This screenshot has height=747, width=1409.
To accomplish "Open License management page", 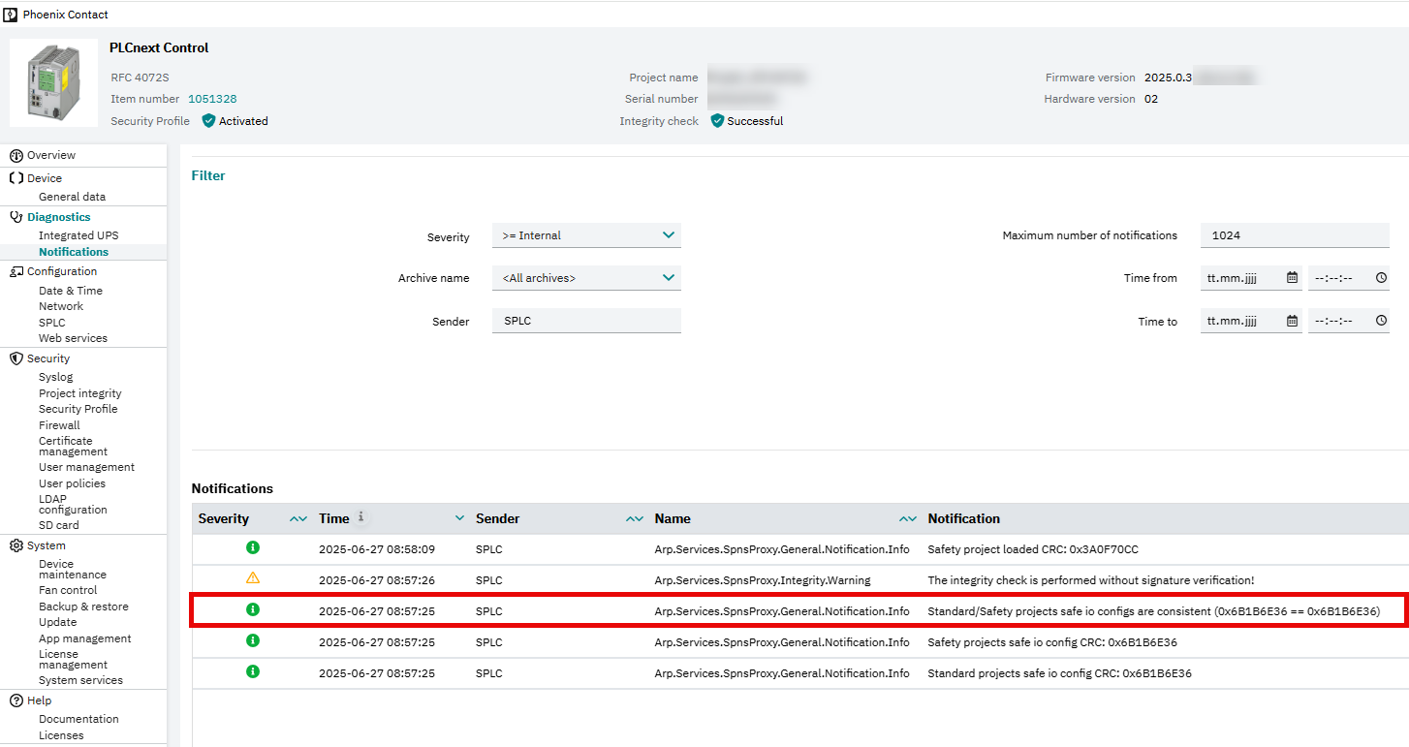I will [x=73, y=659].
